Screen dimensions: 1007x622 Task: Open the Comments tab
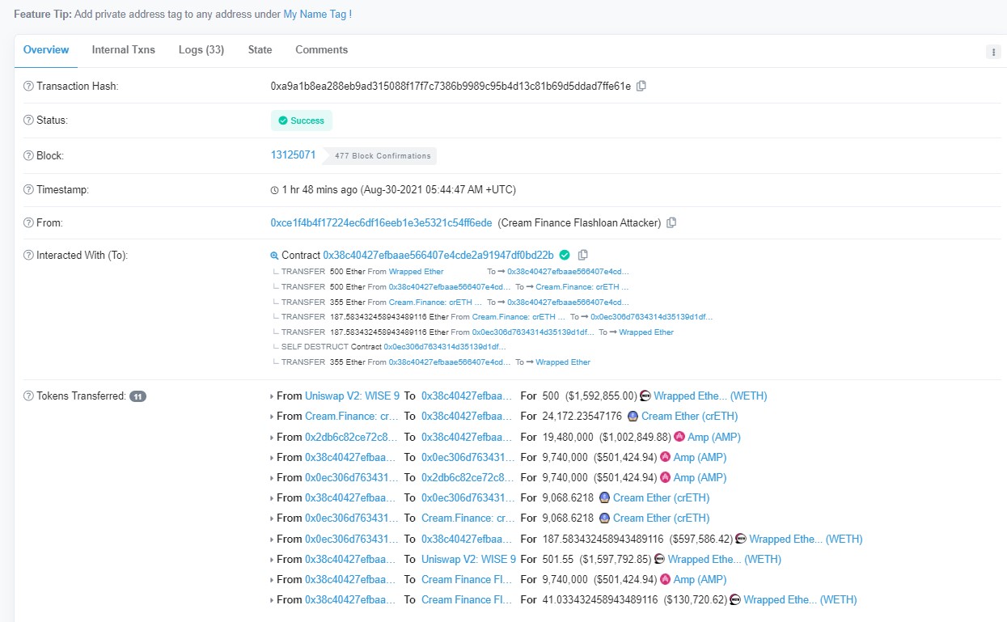click(321, 49)
